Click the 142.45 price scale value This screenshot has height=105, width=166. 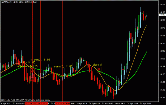[162, 28]
